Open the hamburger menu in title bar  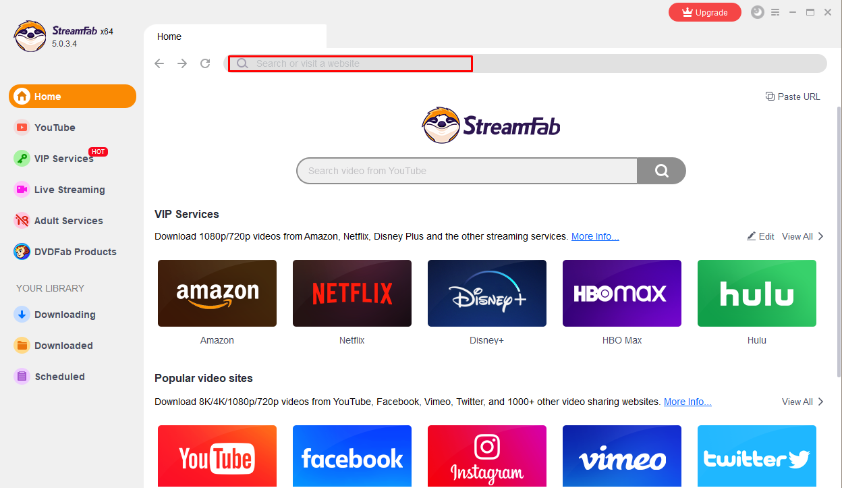click(775, 12)
